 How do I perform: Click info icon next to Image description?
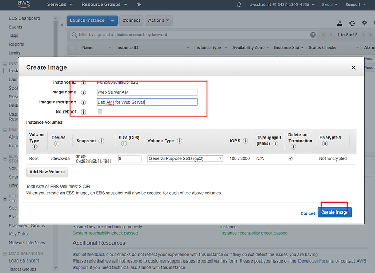83,102
